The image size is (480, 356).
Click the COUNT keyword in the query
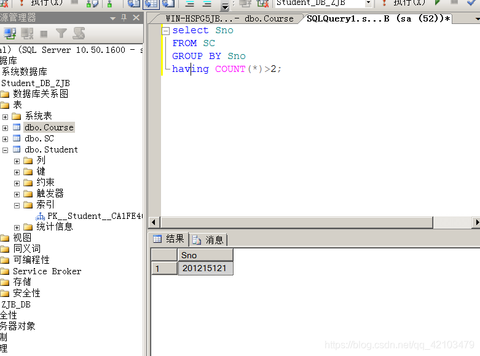coord(230,69)
